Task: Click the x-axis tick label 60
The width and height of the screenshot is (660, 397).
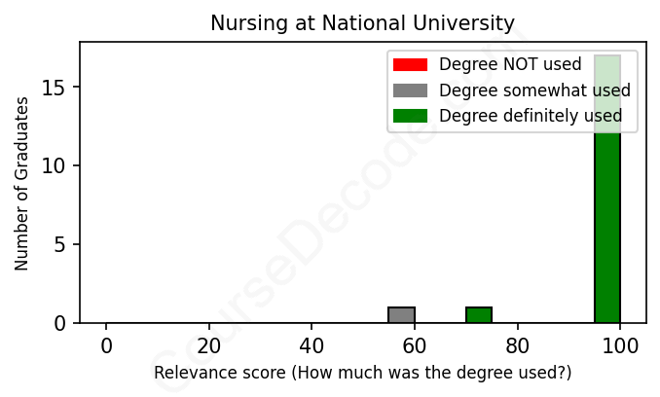Action: click(414, 344)
